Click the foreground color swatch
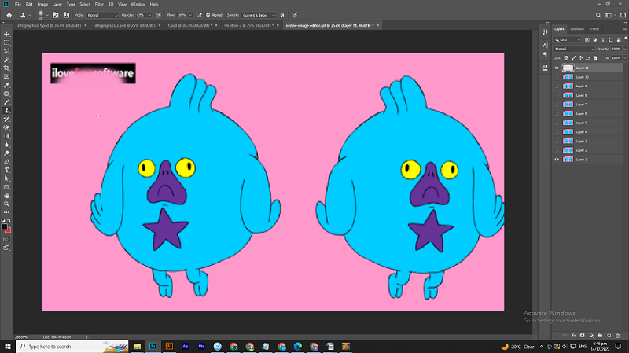Image resolution: width=629 pixels, height=353 pixels. point(5,226)
